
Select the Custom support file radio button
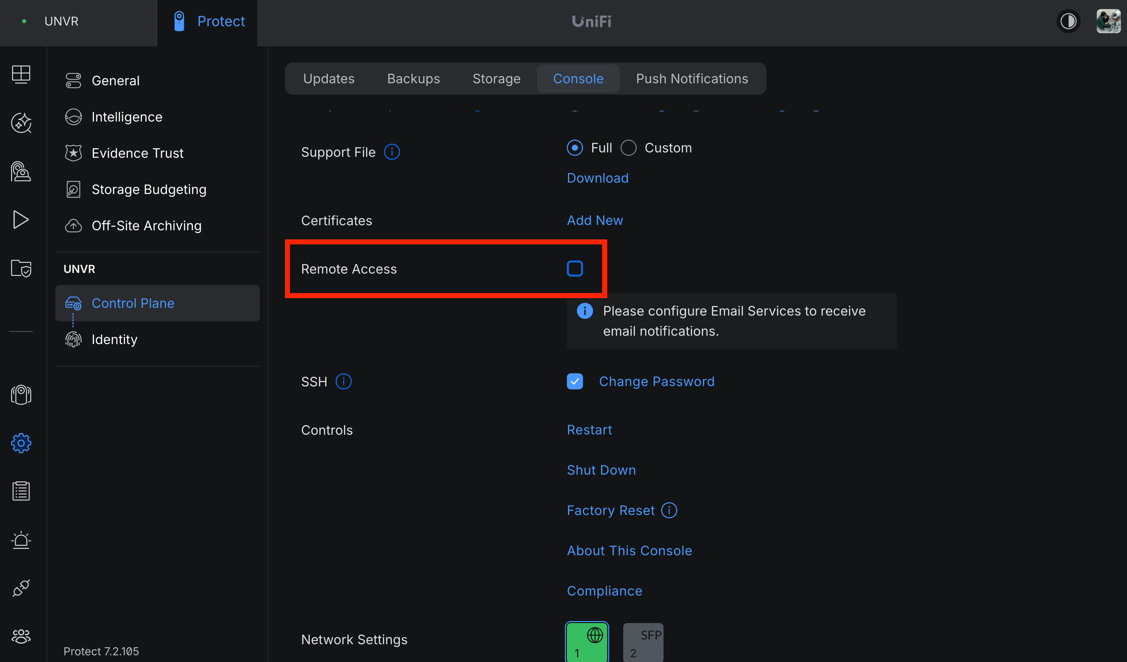point(628,148)
